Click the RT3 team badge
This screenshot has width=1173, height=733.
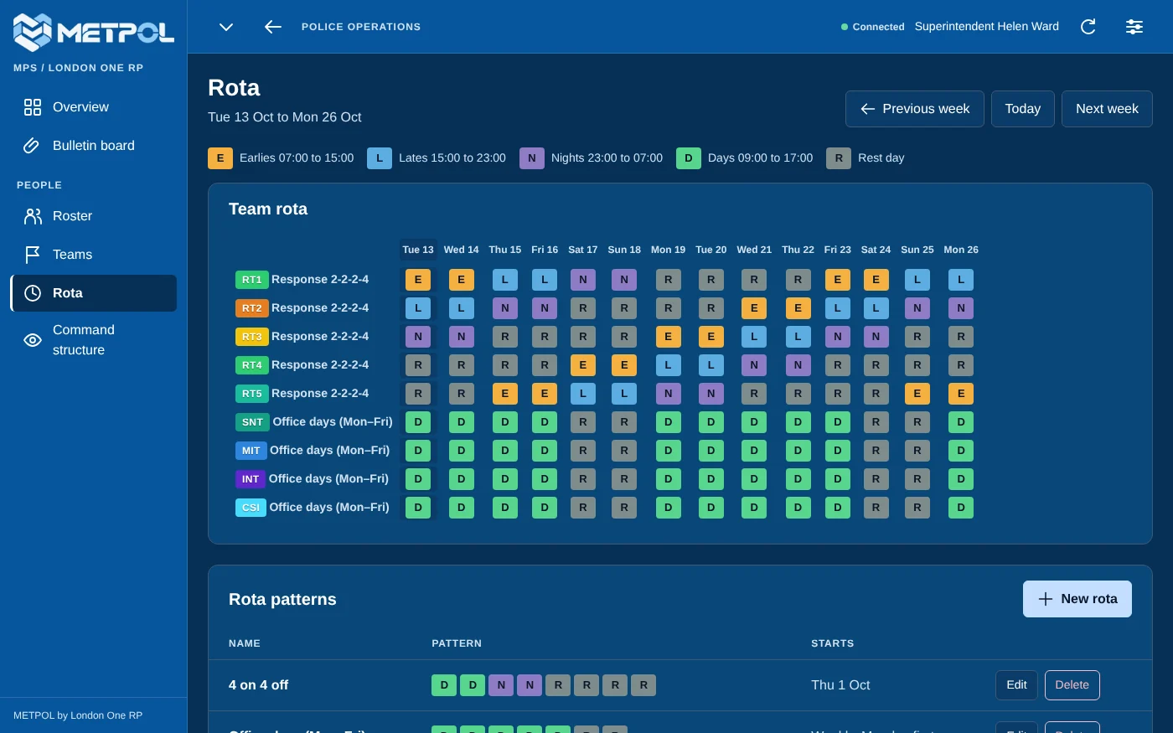click(251, 337)
